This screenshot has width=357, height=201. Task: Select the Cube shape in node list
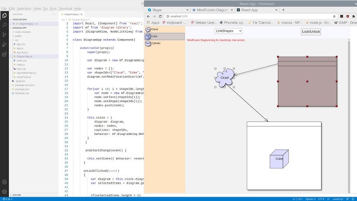[x=164, y=36]
